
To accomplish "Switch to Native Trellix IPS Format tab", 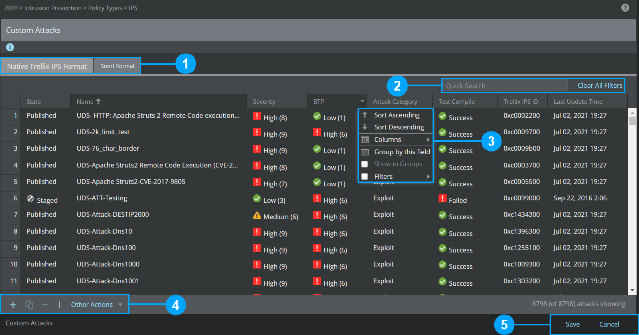I will [47, 66].
